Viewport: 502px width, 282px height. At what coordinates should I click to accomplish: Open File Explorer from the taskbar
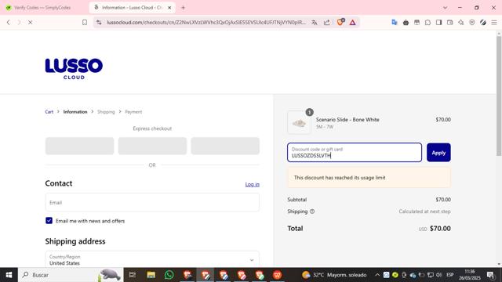pyautogui.click(x=151, y=275)
